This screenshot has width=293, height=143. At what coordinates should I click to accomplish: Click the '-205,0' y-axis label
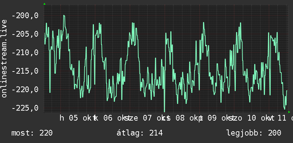pos(25,34)
